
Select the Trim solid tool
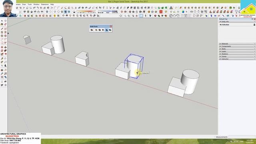[x=107, y=30]
